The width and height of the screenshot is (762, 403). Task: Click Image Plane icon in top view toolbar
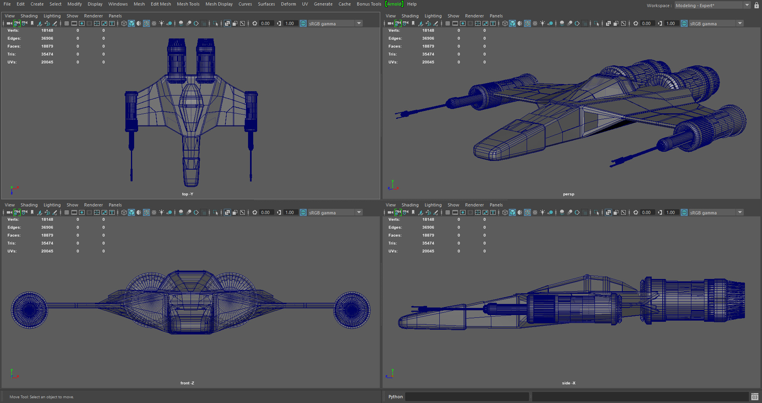40,23
